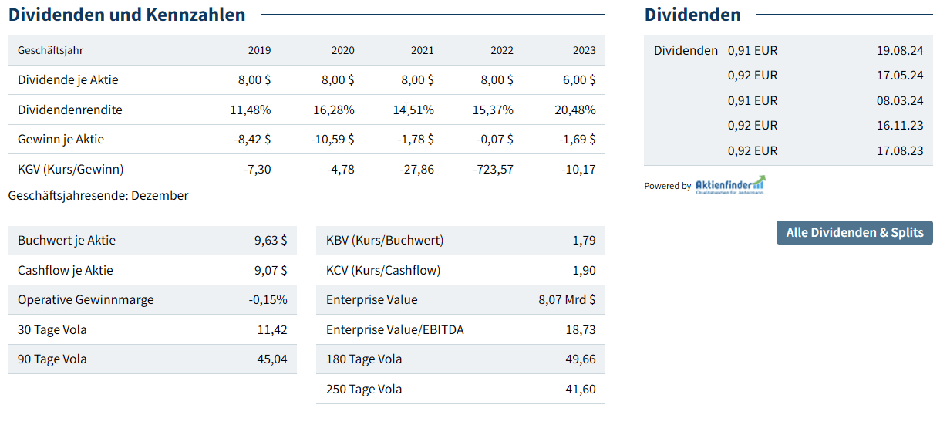Select the Operative Gewinnmarge row label
The height and width of the screenshot is (425, 940).
pyautogui.click(x=86, y=299)
